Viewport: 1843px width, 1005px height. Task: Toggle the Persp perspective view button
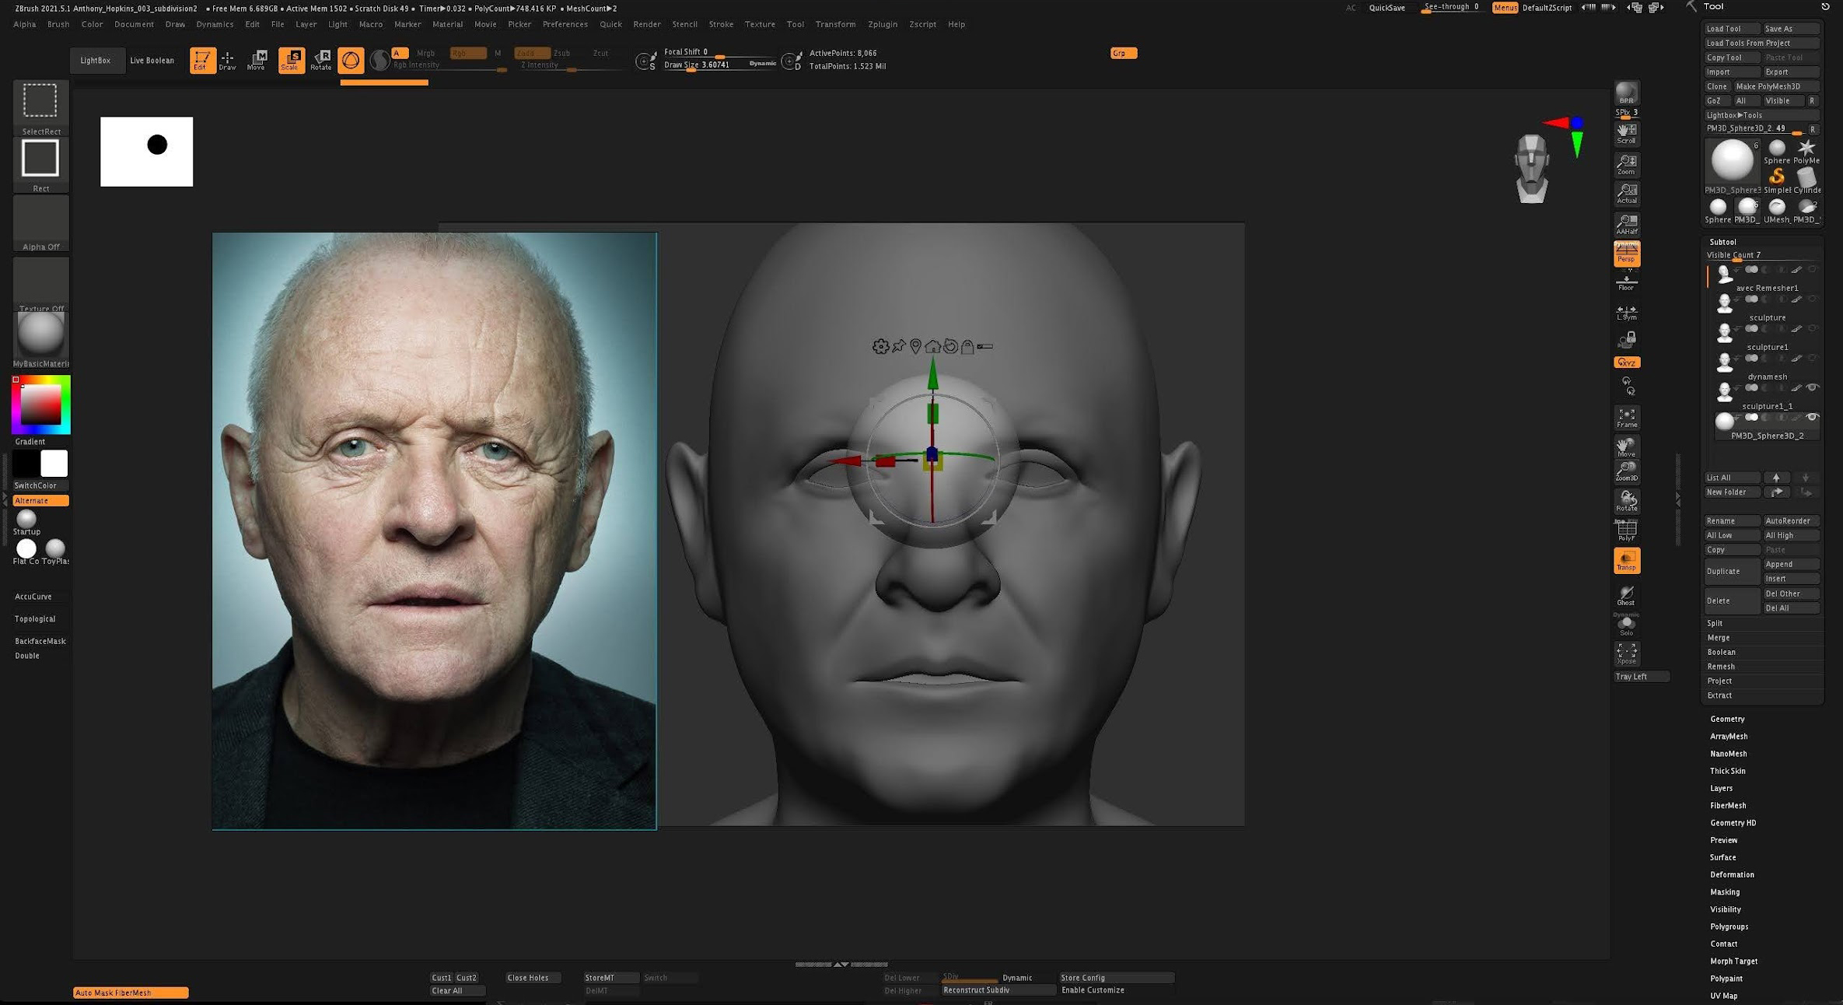point(1626,254)
